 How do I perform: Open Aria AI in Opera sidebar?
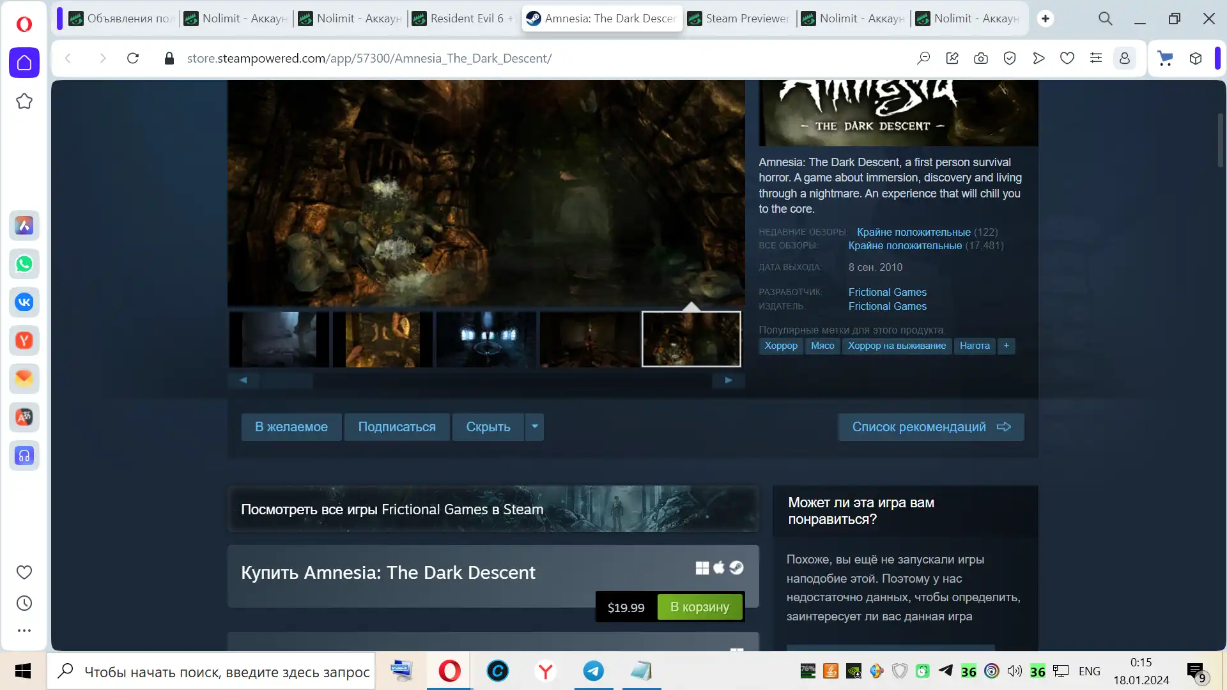click(x=24, y=226)
